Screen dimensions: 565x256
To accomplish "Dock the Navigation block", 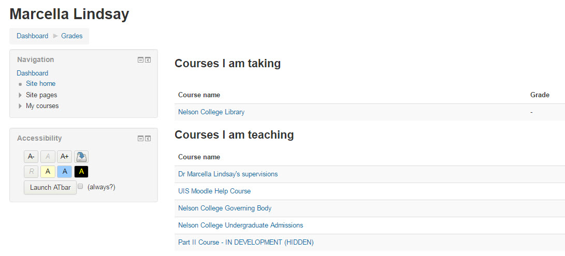I will click(x=148, y=60).
